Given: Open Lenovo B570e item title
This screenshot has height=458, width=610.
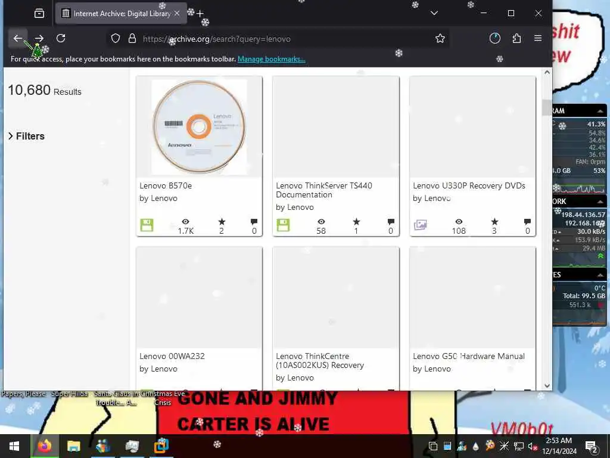Looking at the screenshot, I should point(166,186).
